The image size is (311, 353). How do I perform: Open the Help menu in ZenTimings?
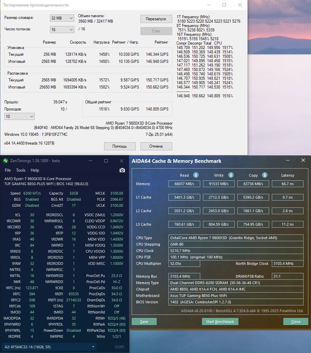[35, 170]
